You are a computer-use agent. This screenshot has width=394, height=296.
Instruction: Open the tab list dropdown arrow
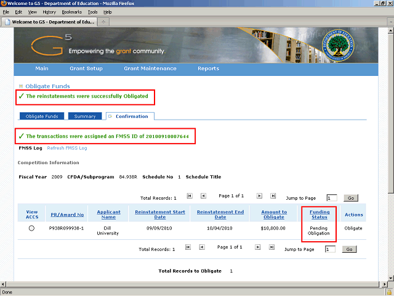click(390, 22)
